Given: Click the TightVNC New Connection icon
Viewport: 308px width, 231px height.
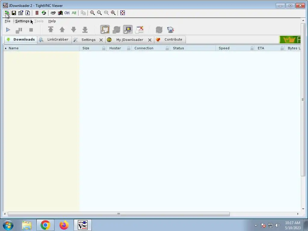Looking at the screenshot, I should tap(7, 13).
